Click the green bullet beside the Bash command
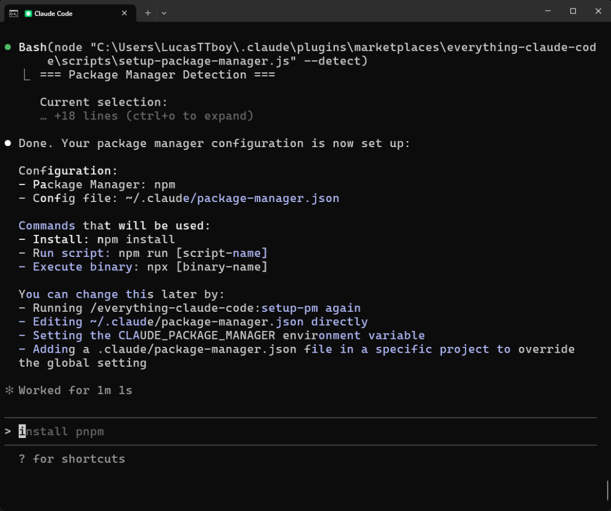The image size is (611, 511). pos(8,48)
